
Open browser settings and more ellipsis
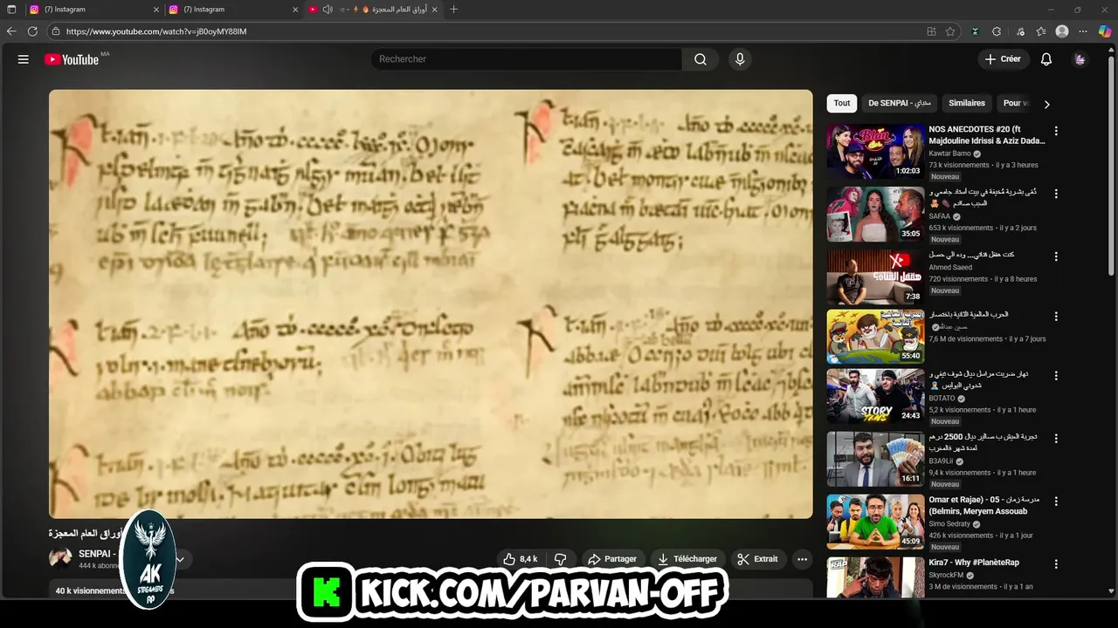pyautogui.click(x=1083, y=31)
